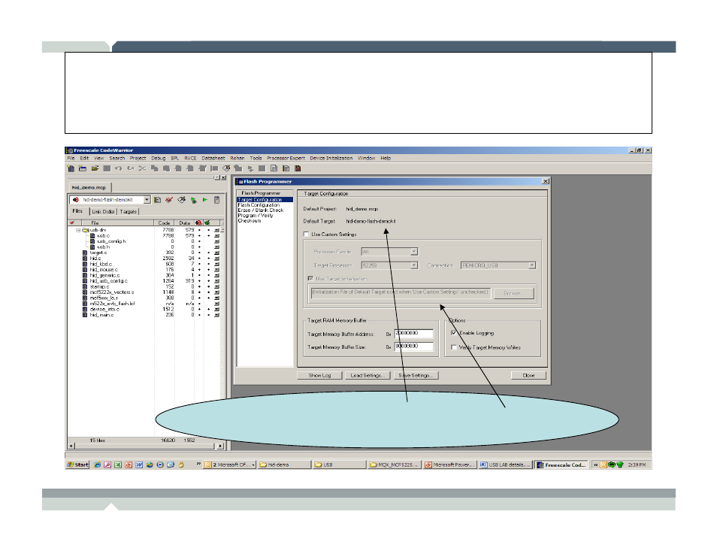The image size is (717, 554).
Task: Click the Load Settings... button
Action: click(x=368, y=376)
